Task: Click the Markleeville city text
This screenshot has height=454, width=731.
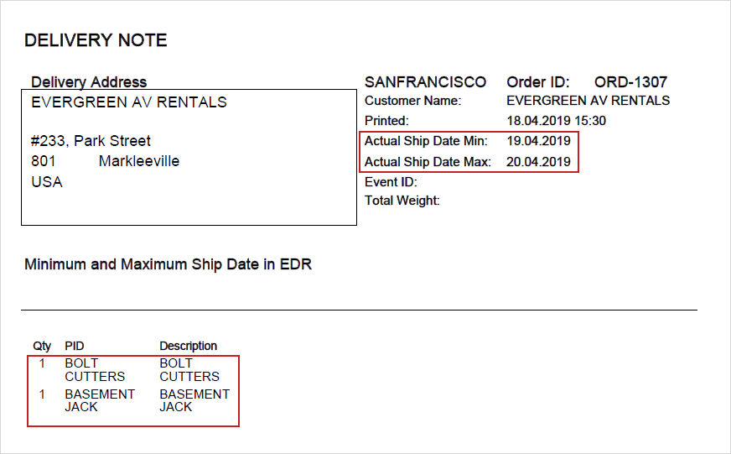Action: [139, 161]
